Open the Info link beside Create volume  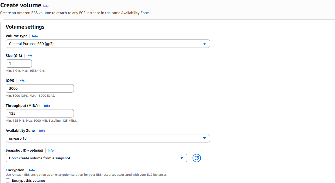46,6
